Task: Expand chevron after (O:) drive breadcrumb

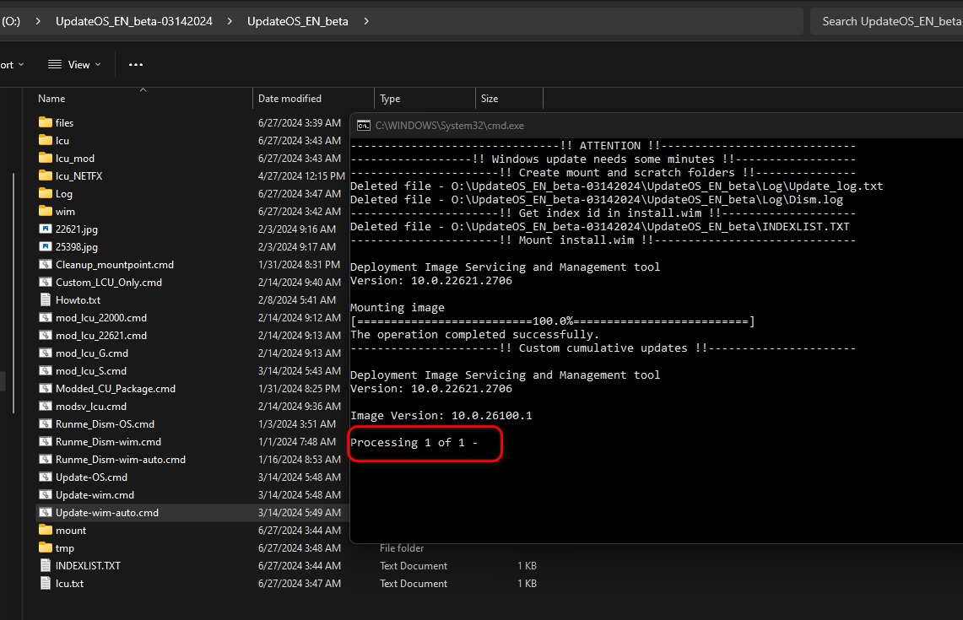Action: [x=38, y=21]
